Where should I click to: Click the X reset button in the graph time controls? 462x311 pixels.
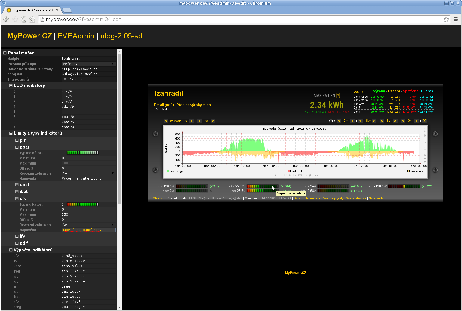(424, 121)
